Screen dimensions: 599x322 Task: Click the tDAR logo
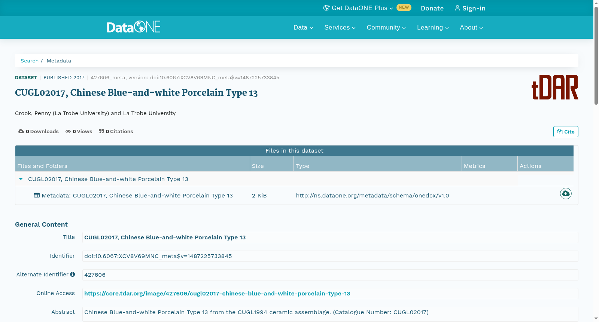tap(555, 87)
